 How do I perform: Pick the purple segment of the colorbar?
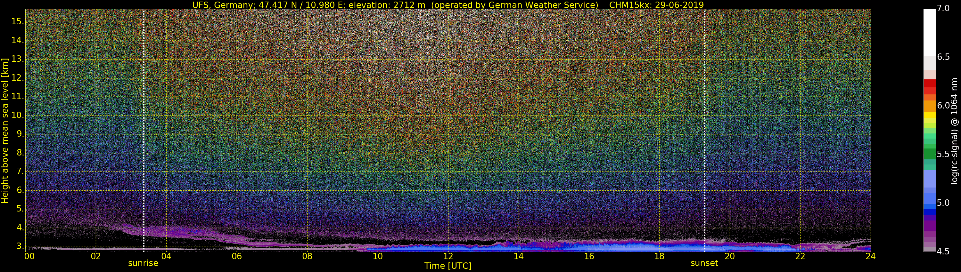[930, 226]
